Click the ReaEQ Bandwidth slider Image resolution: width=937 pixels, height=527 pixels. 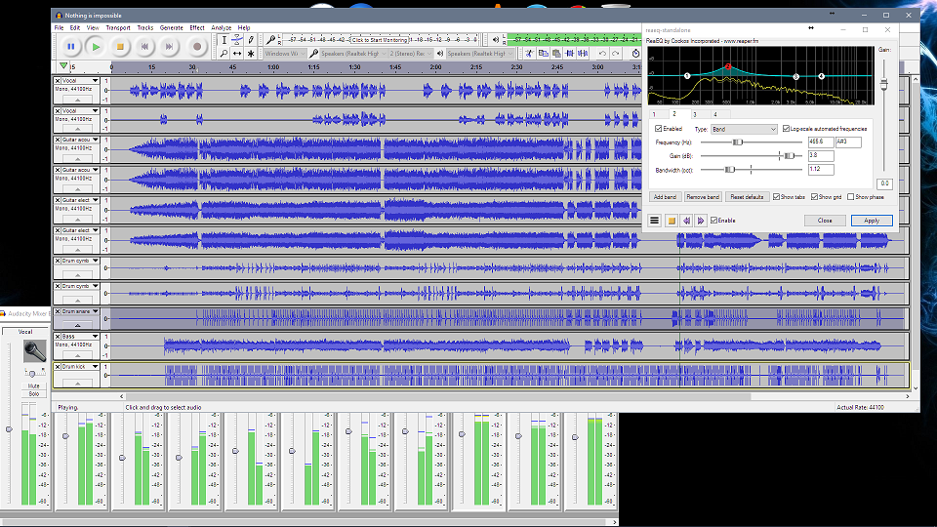tap(752, 170)
